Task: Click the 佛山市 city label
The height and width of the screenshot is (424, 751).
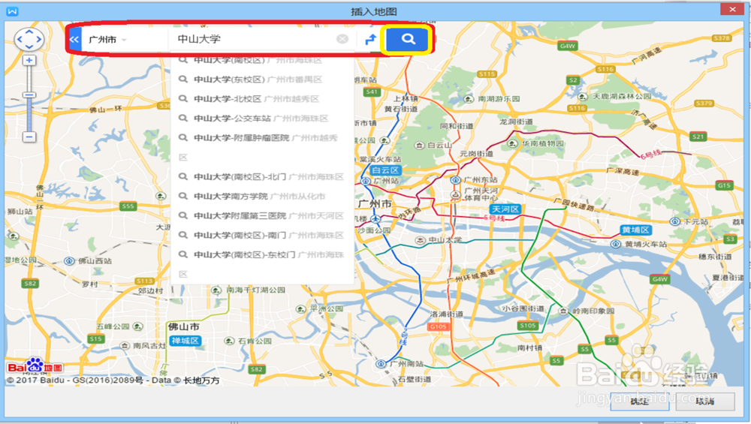Action: 183,326
